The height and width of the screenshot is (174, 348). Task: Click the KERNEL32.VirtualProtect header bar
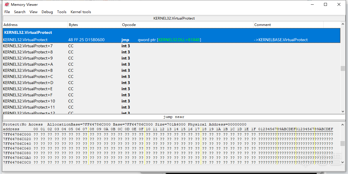(x=174, y=18)
